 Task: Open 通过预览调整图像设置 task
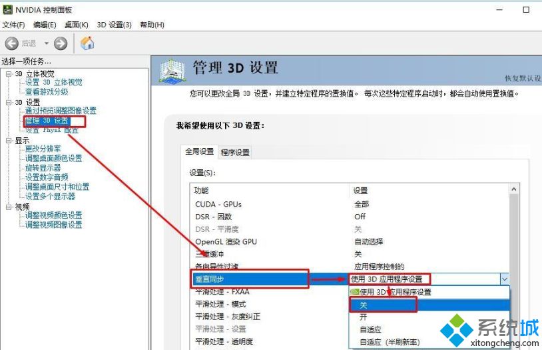pyautogui.click(x=61, y=111)
